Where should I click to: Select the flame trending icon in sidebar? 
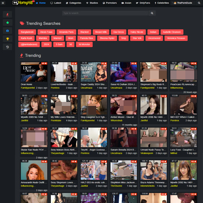[8, 15]
